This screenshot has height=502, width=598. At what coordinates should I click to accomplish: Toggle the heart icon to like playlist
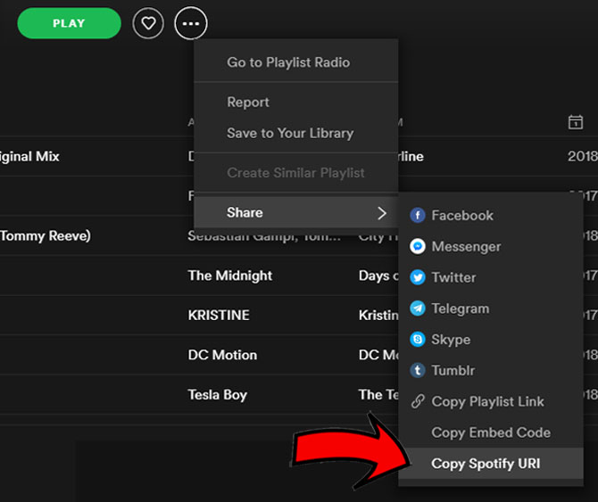coord(148,23)
